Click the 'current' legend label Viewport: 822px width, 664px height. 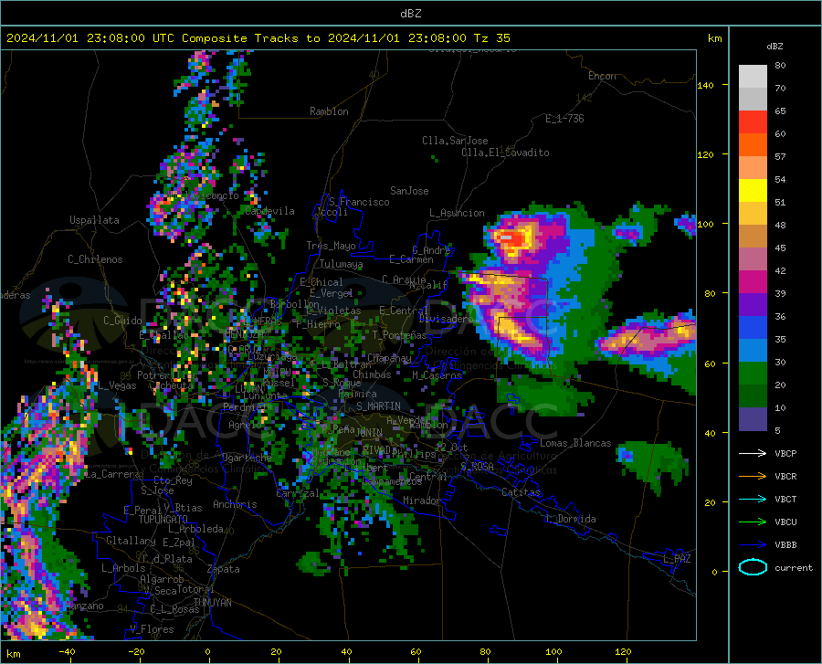tap(794, 567)
